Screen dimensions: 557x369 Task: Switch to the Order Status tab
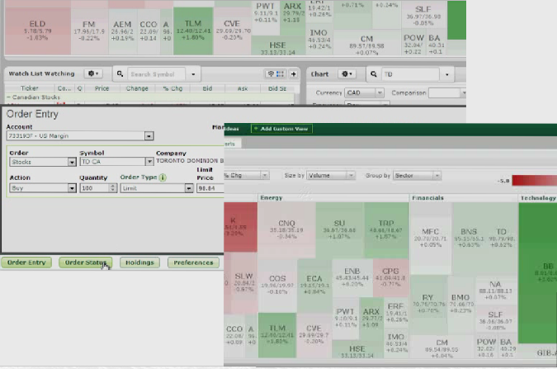click(x=84, y=263)
